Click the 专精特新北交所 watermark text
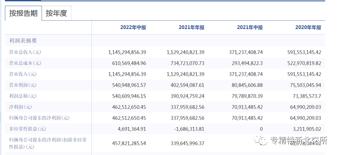 pos(299,141)
